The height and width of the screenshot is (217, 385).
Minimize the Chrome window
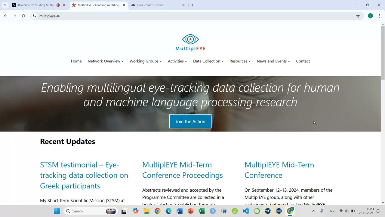pyautogui.click(x=356, y=5)
